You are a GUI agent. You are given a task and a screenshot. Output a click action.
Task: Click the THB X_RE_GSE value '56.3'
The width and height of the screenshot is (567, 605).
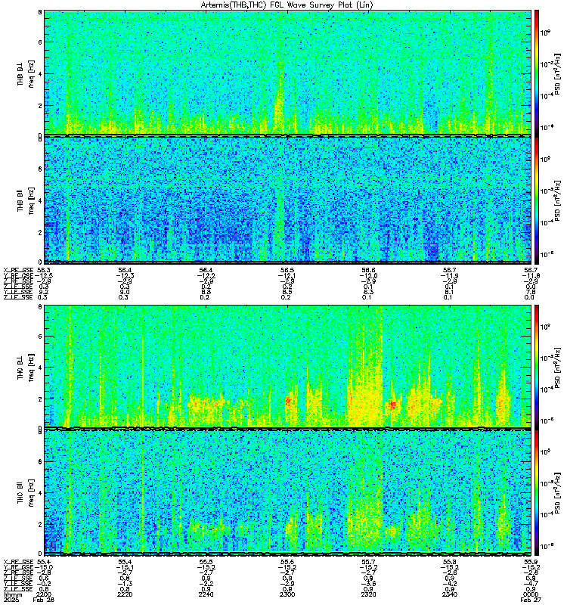pyautogui.click(x=45, y=270)
